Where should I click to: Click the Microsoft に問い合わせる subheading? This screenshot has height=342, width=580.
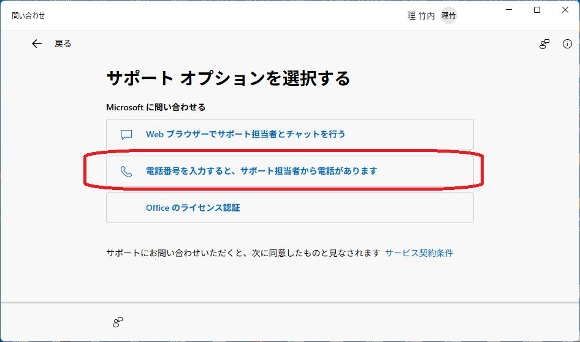[x=156, y=107]
